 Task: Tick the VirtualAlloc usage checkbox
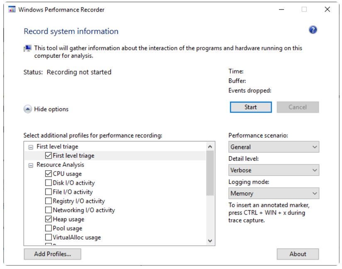coord(48,237)
